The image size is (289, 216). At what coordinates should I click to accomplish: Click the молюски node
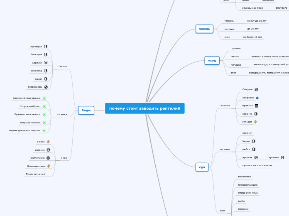pyautogui.click(x=243, y=209)
